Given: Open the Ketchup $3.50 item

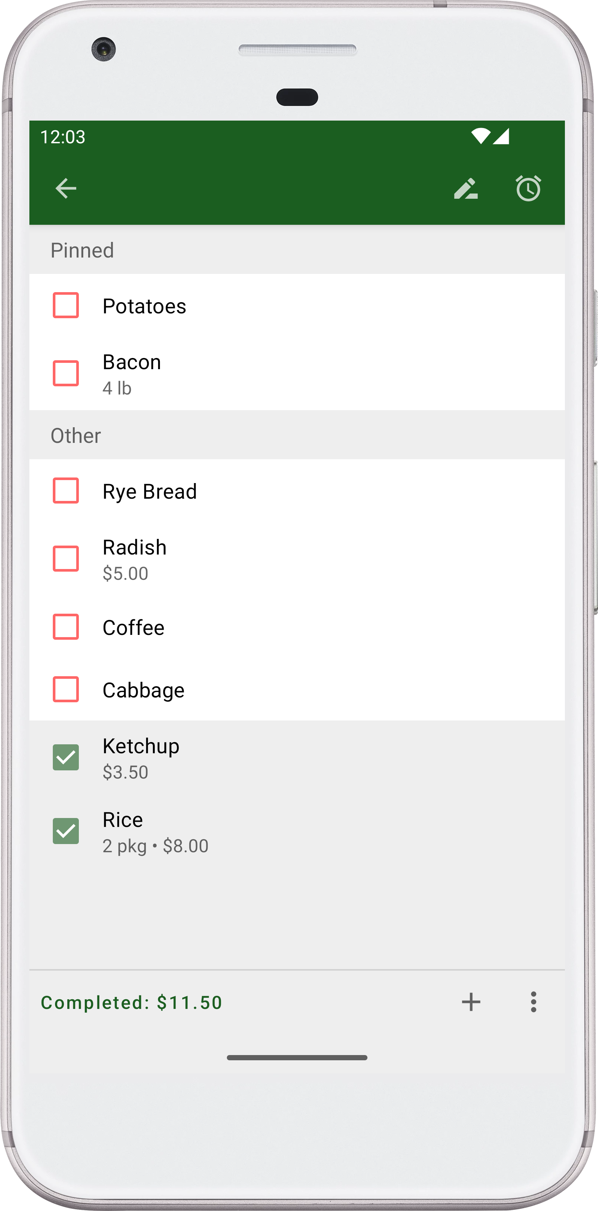Looking at the screenshot, I should [x=141, y=758].
